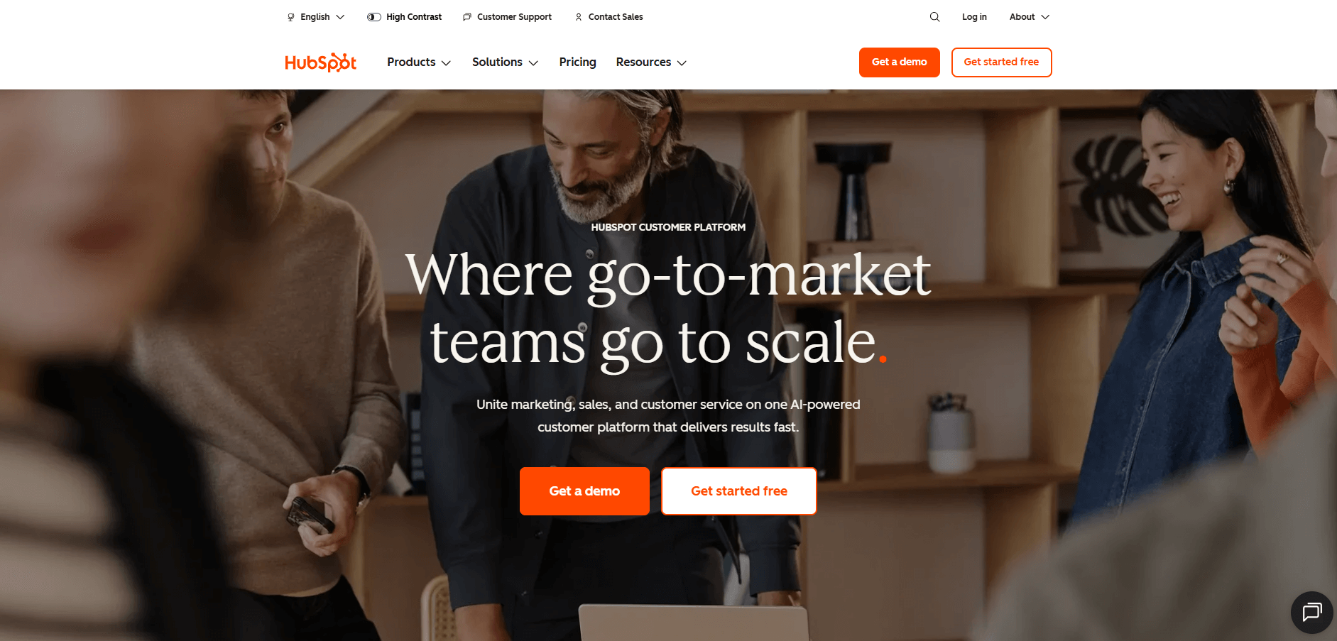Open the Solutions navigation menu

pyautogui.click(x=505, y=62)
